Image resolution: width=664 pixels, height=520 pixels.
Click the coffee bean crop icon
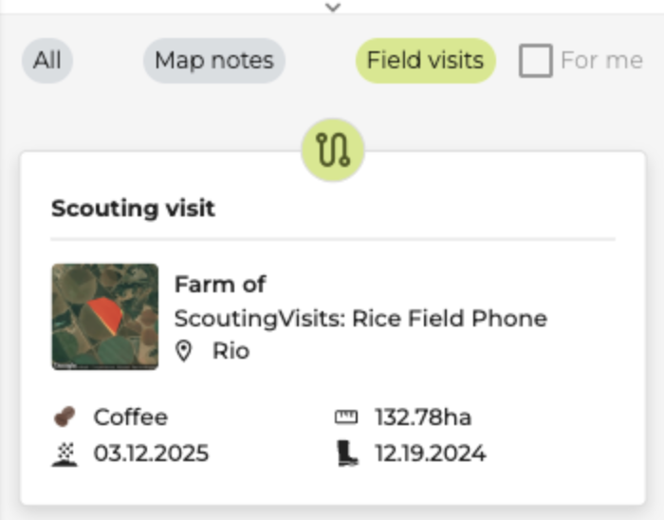point(65,417)
